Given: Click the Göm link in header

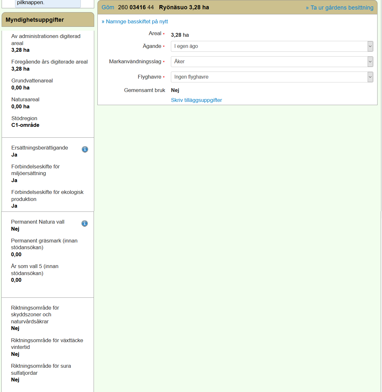Looking at the screenshot, I should pos(108,7).
